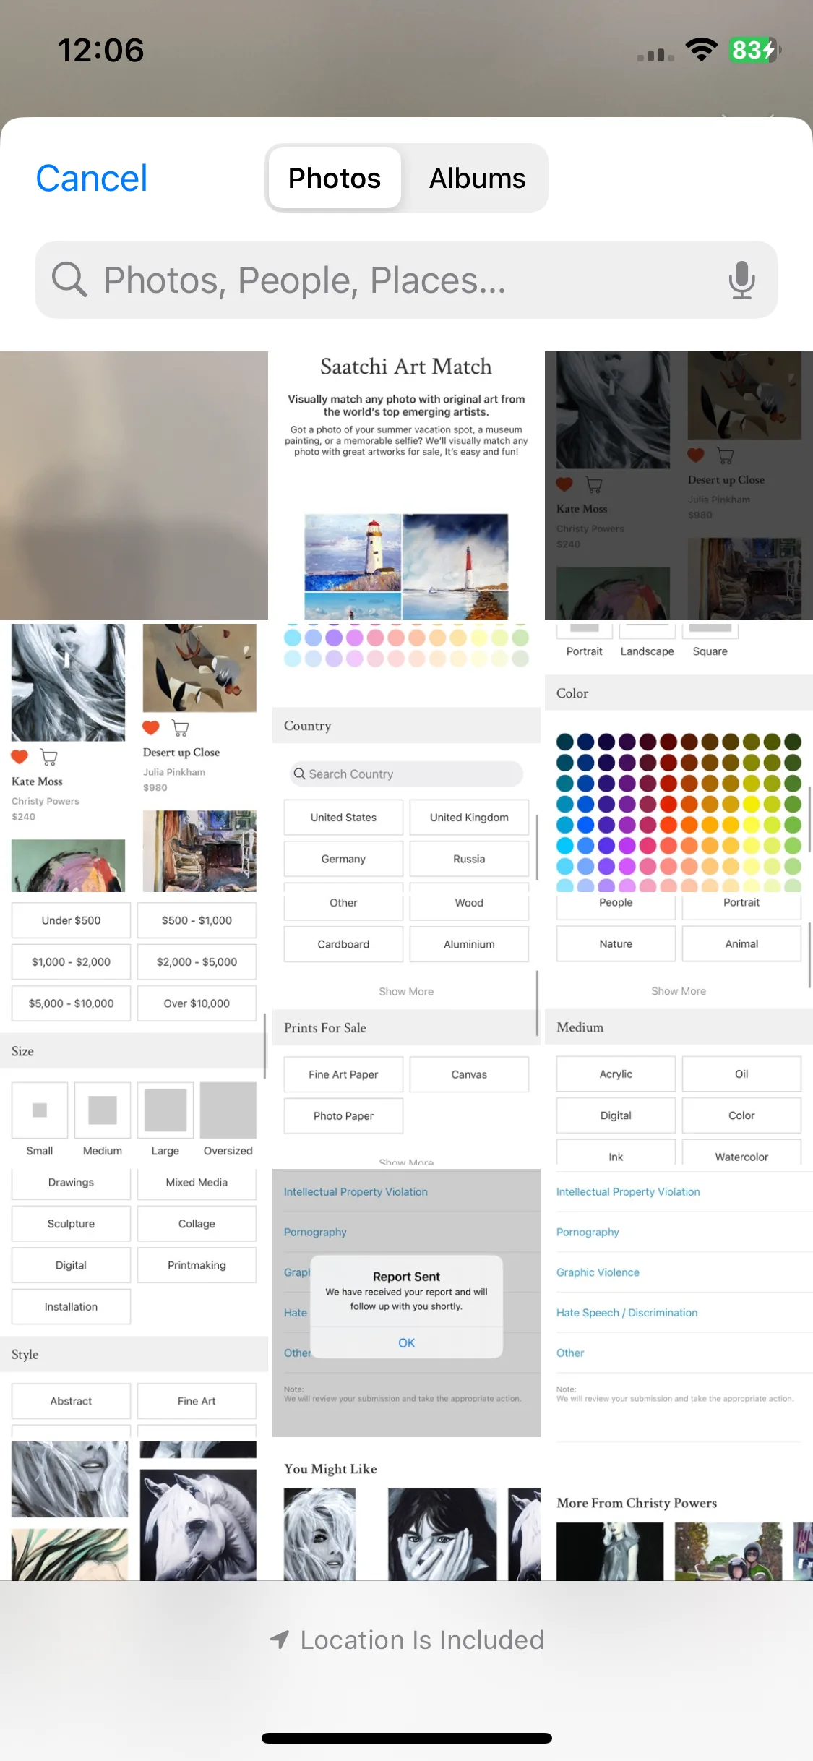Tap the magnifying glass search icon

pos(69,280)
